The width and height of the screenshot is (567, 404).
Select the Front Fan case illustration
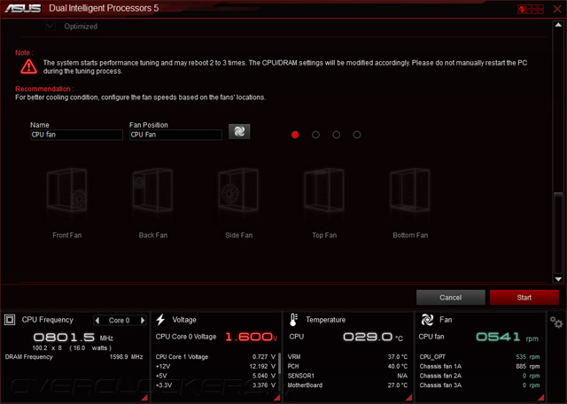[67, 190]
